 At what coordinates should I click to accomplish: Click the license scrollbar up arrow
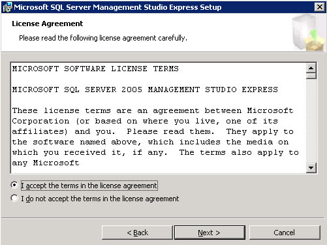coord(311,68)
